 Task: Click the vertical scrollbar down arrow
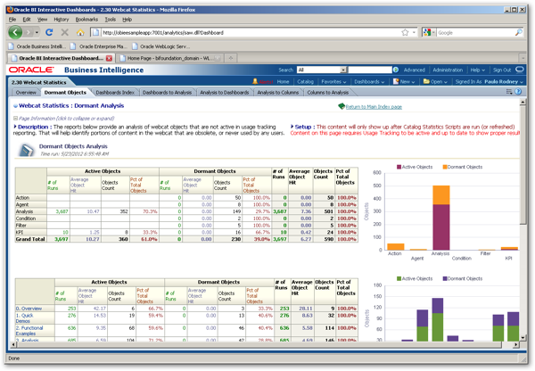coord(523,337)
